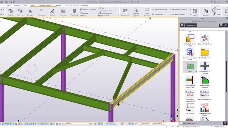Switch to the View ribbon tab

point(33,5)
